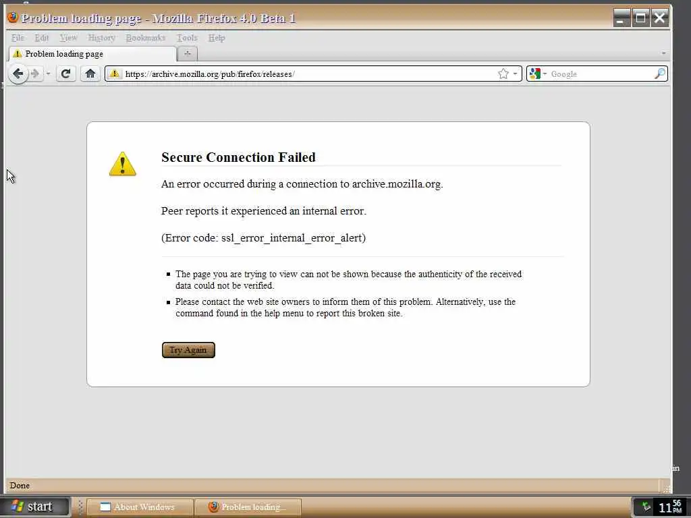This screenshot has width=691, height=518.
Task: Bookmark this page with the star icon
Action: click(x=503, y=74)
